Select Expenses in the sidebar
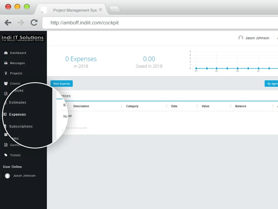278x209 pixels. click(x=17, y=115)
